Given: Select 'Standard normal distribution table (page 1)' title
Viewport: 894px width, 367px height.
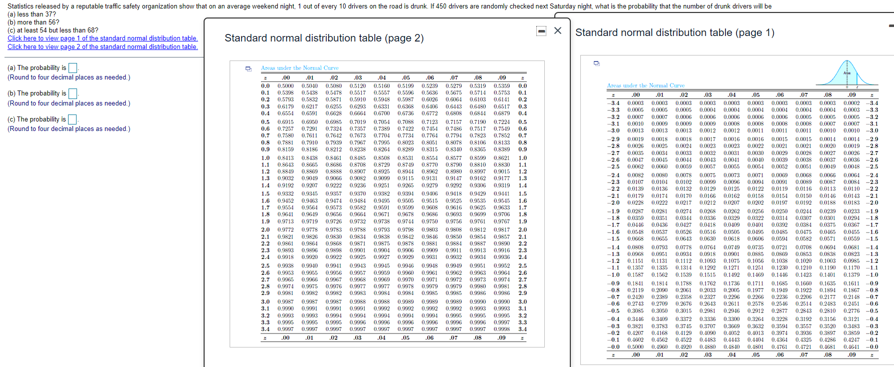Looking at the screenshot, I should 675,32.
